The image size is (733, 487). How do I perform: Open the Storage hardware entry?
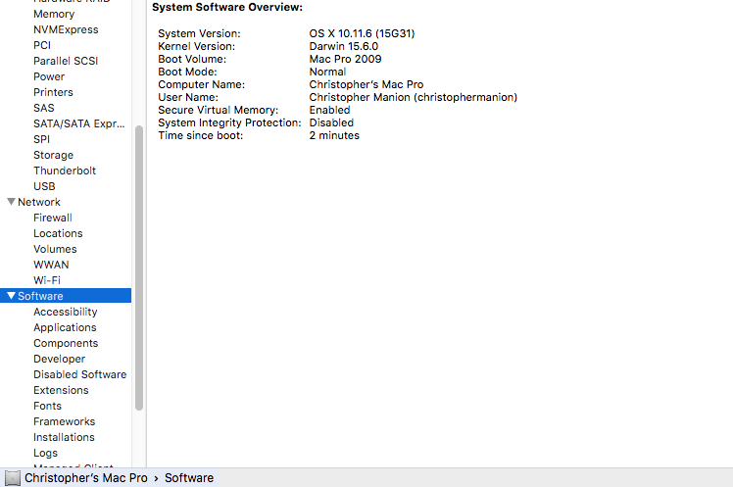tap(53, 155)
